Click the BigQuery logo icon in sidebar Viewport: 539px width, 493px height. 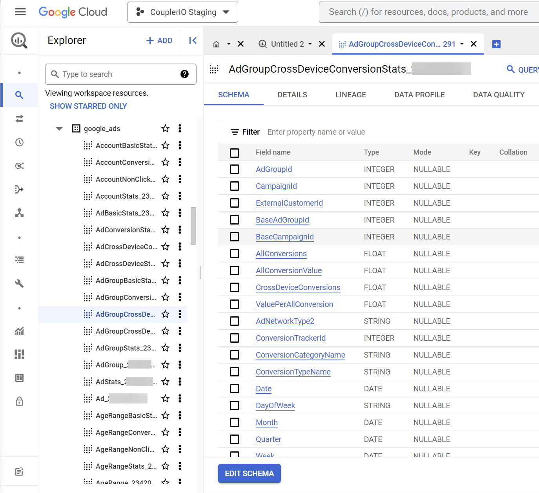tap(19, 40)
